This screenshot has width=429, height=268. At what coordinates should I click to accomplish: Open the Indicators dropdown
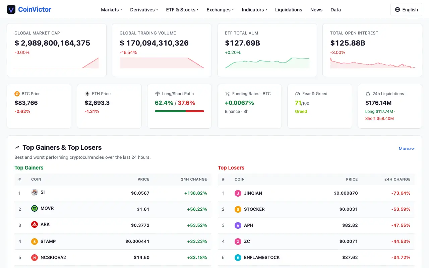pos(254,10)
